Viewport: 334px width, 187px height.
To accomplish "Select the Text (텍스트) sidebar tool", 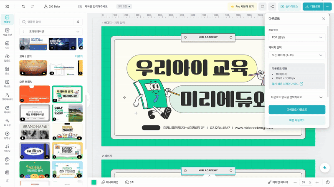I will click(x=7, y=82).
